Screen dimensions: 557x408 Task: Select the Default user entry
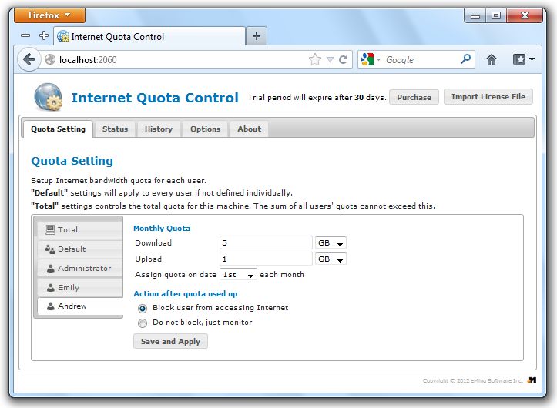tap(80, 249)
